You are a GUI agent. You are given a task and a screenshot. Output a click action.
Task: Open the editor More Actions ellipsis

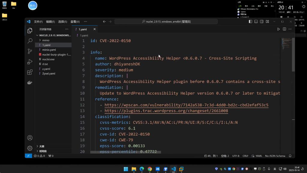(290, 29)
